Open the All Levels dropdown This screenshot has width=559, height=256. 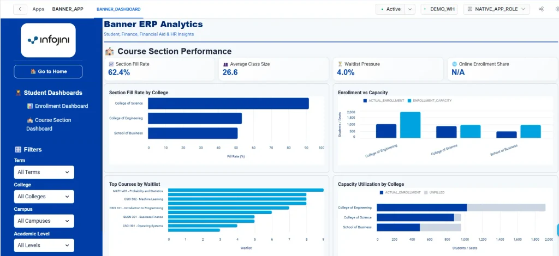(44, 245)
